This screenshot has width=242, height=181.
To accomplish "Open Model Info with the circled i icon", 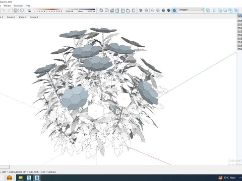I will (22, 11).
